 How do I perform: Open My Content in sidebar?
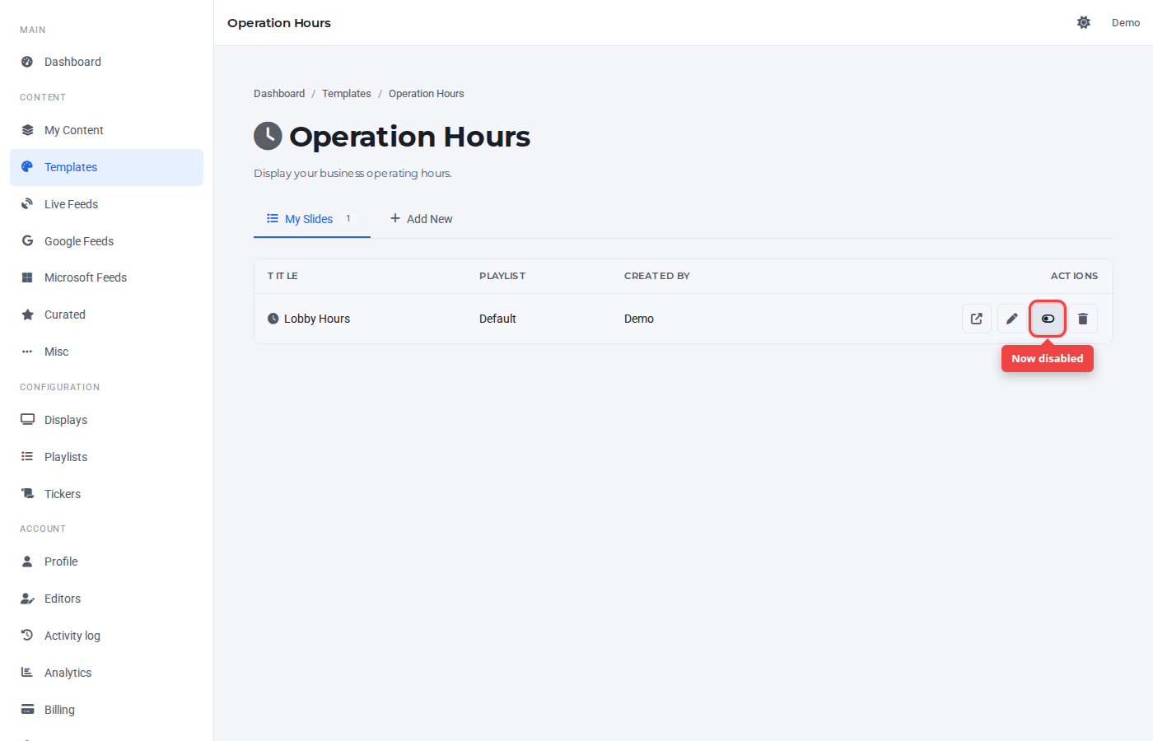106,130
